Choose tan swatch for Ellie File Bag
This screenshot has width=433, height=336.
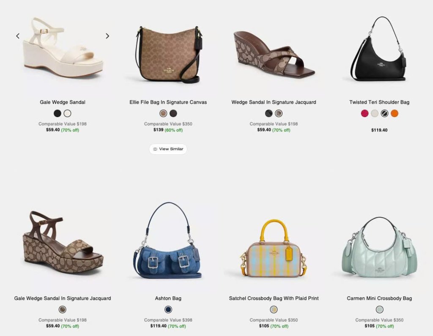point(163,113)
